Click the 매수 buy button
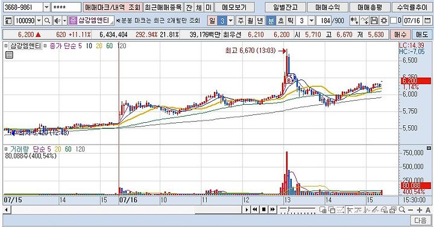Viewport: 434px width, 227px height. pyautogui.click(x=400, y=34)
